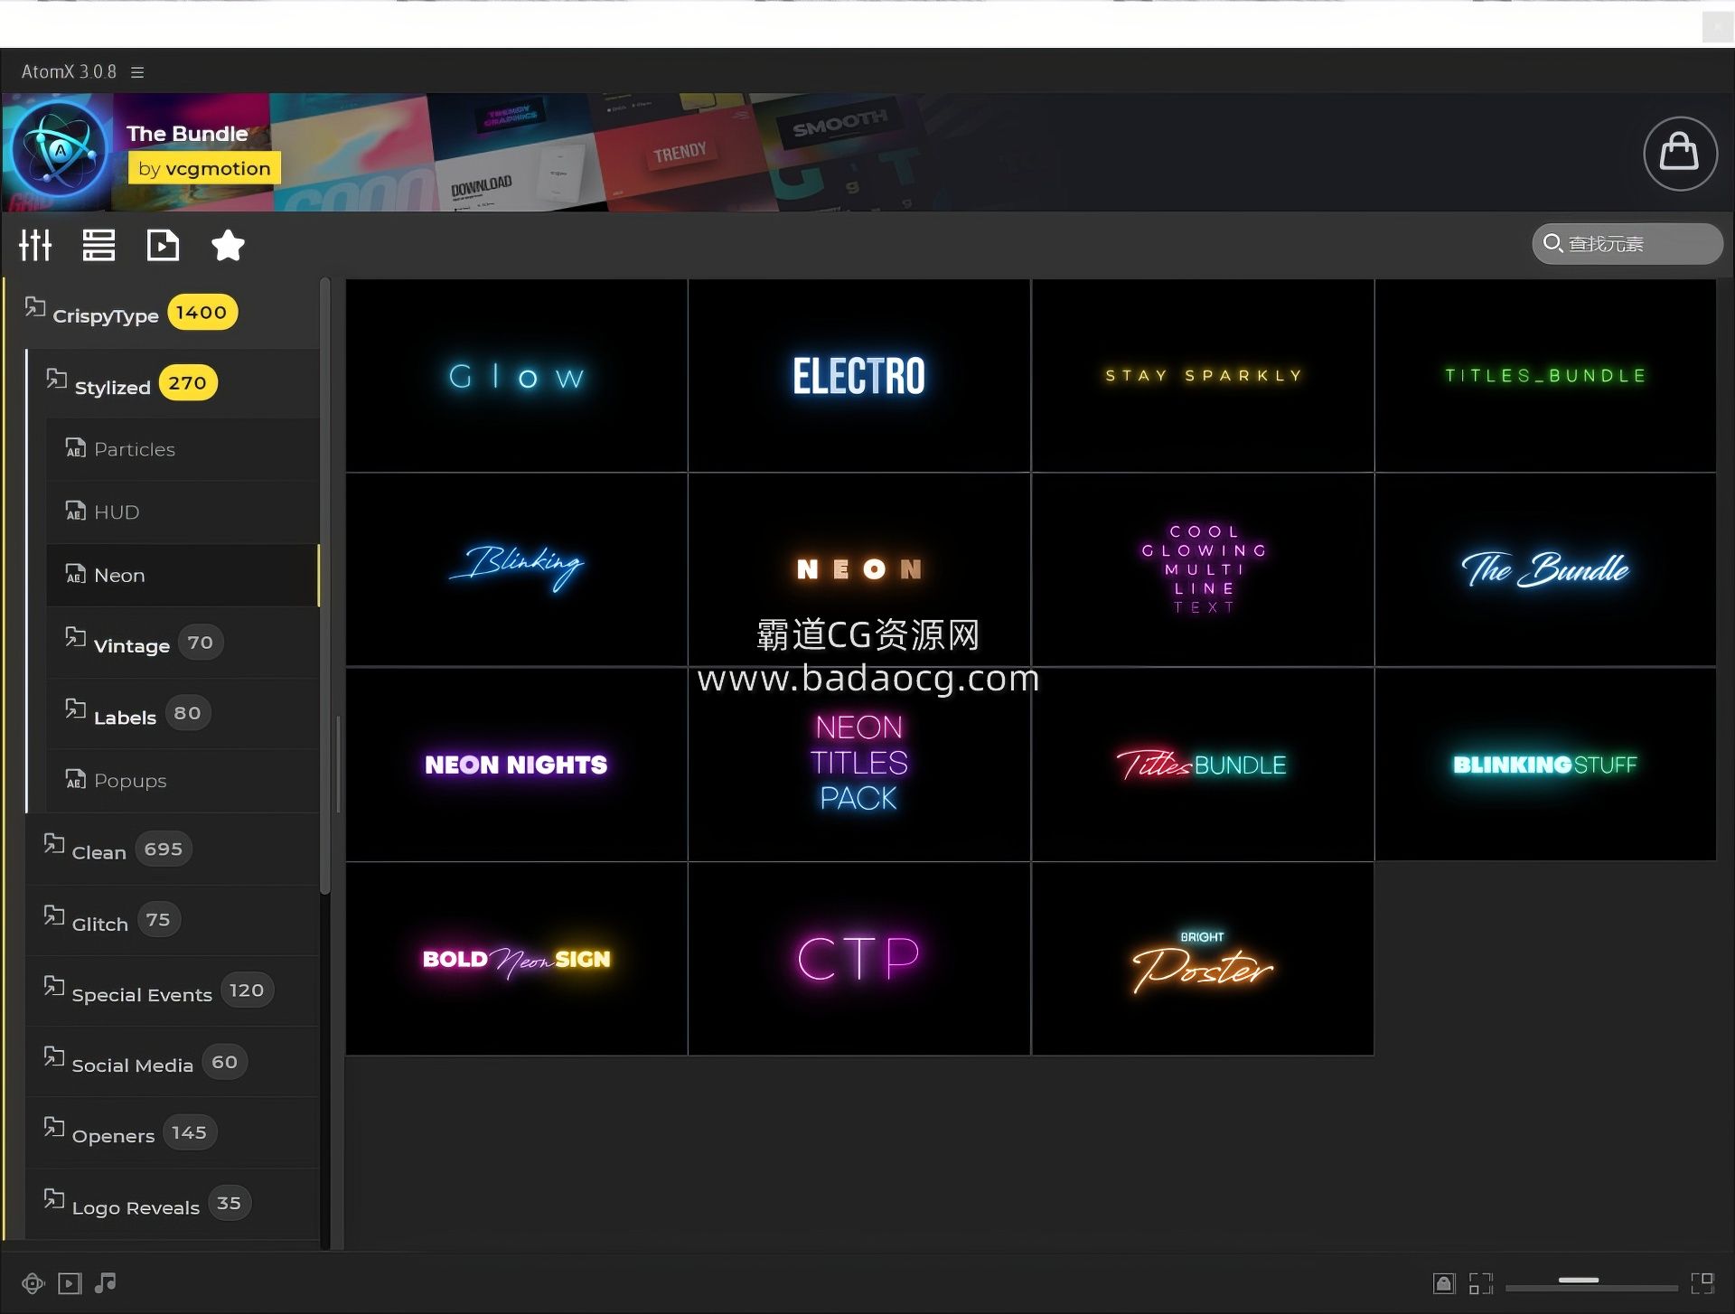Select the orange NEON preset thumbnail
The height and width of the screenshot is (1314, 1735).
pos(859,570)
